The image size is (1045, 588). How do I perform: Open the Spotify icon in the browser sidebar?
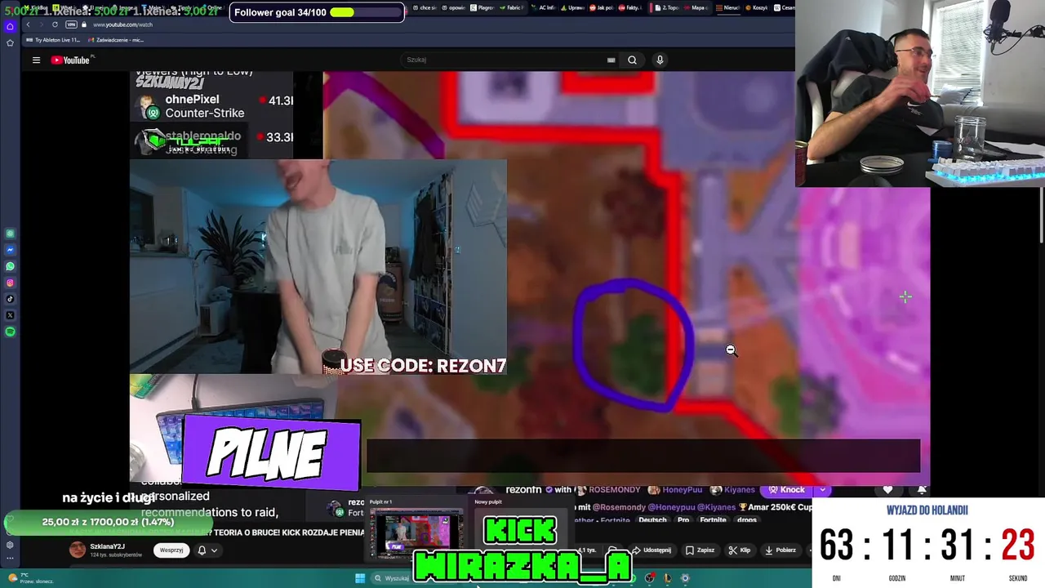(10, 332)
